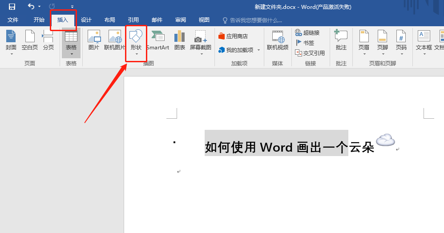Viewport: 444px width, 233px height.
Task: Expand the 页脚 dropdown arrow
Action: pos(383,54)
